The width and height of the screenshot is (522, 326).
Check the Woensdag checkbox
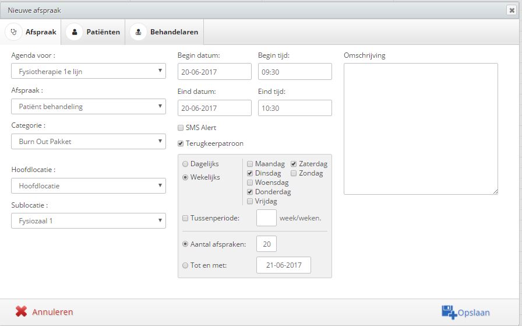point(250,183)
